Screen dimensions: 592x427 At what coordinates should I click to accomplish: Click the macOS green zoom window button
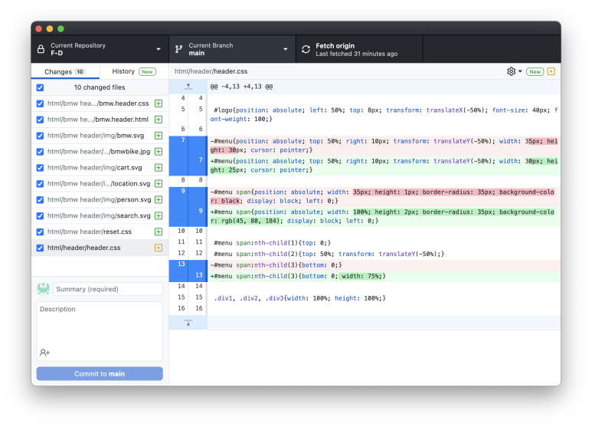(61, 28)
